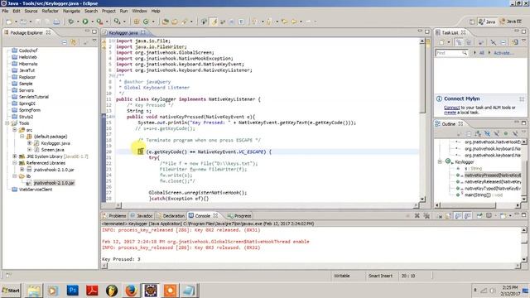Expand jnativehook-2.1.0.jar under Referenced Libraries

pos(22,170)
